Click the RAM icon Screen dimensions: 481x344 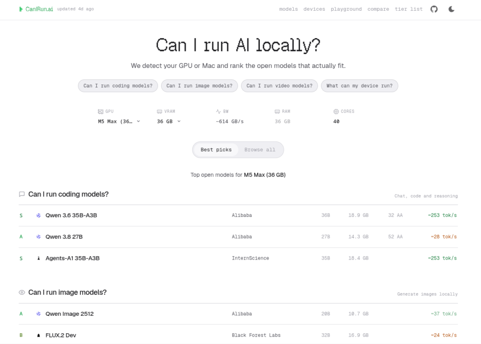click(x=277, y=112)
